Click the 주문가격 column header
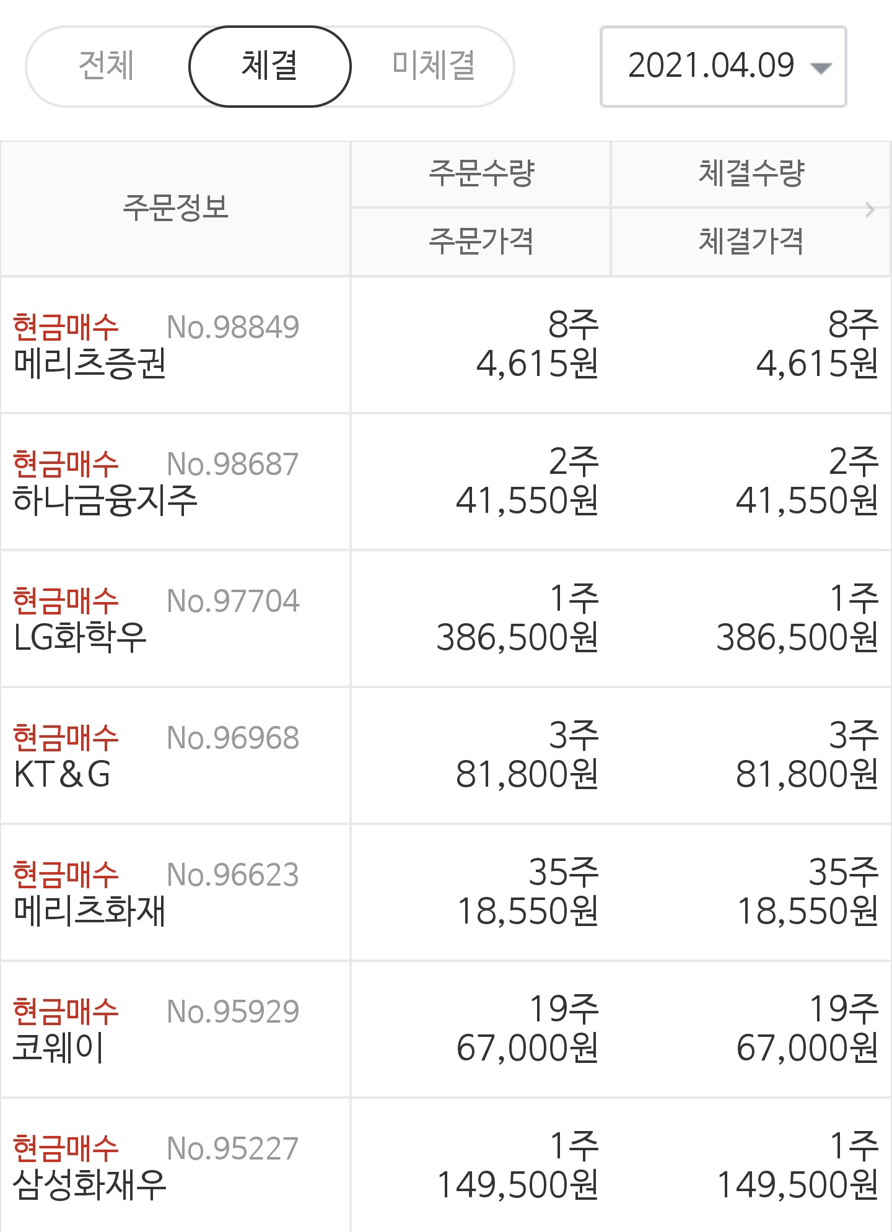The image size is (892, 1232). 481,242
